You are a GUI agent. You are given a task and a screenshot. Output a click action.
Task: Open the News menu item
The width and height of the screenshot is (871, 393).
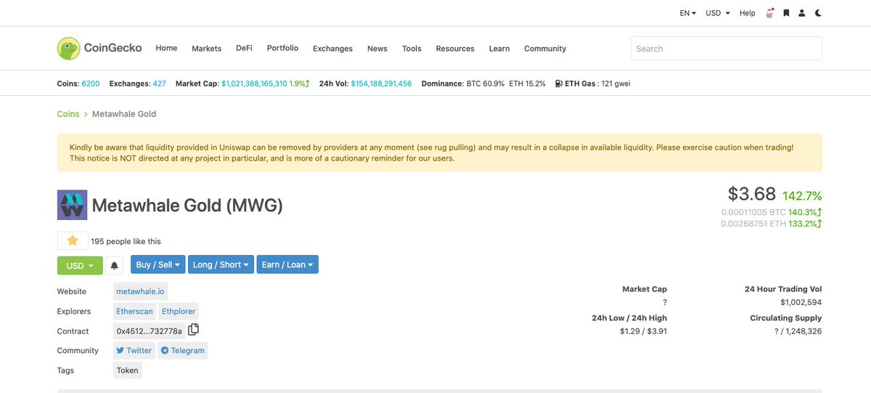tap(377, 49)
